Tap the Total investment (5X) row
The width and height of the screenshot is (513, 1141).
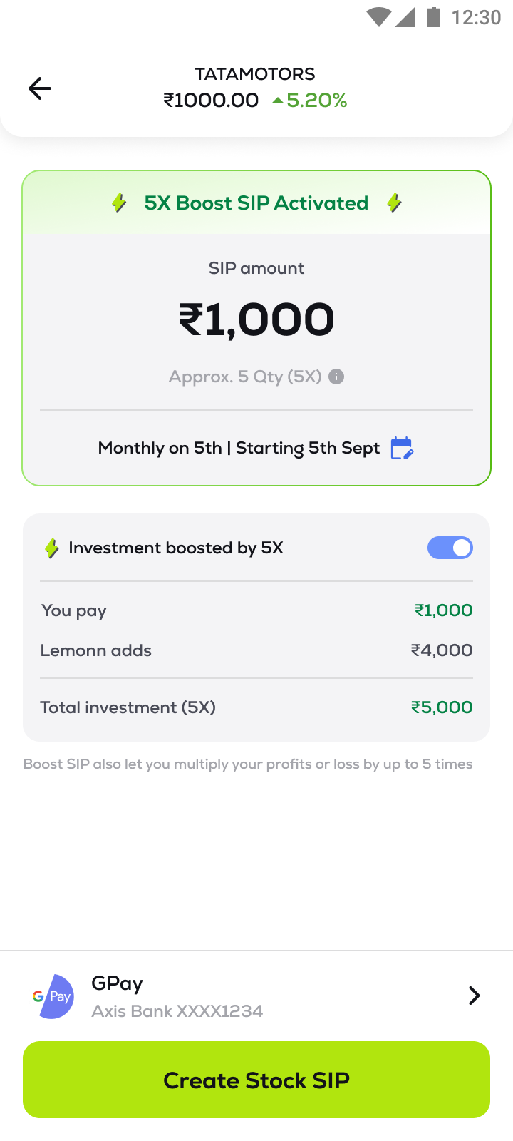point(256,707)
